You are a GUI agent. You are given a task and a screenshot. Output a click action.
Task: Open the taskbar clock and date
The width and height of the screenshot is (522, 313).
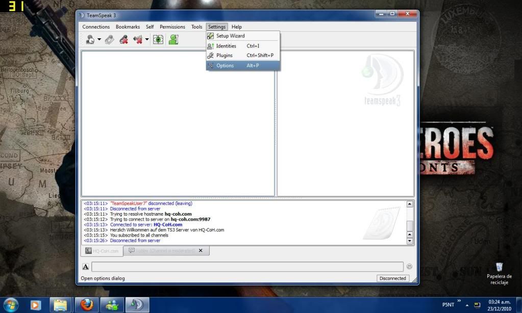coord(499,305)
